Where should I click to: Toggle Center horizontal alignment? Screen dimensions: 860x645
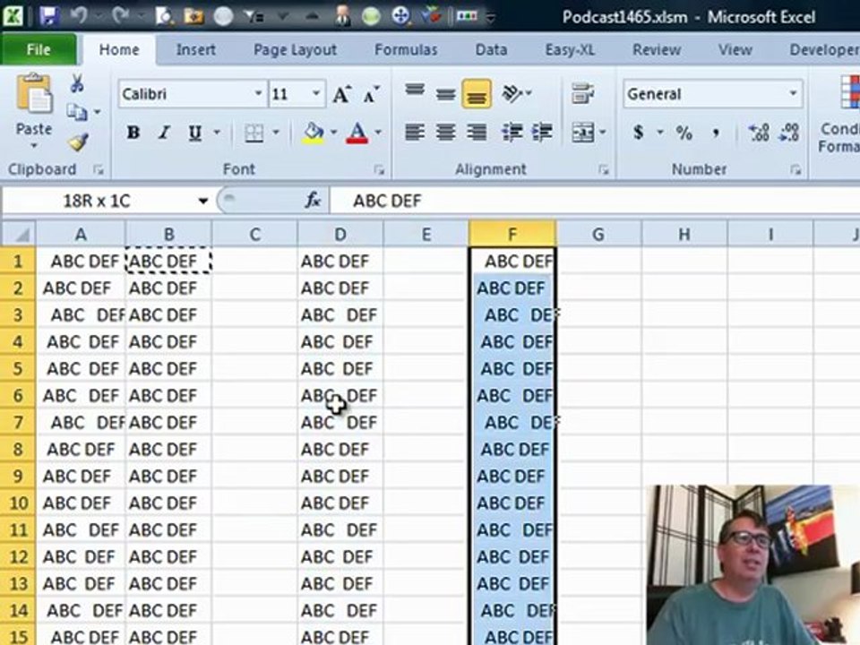446,133
